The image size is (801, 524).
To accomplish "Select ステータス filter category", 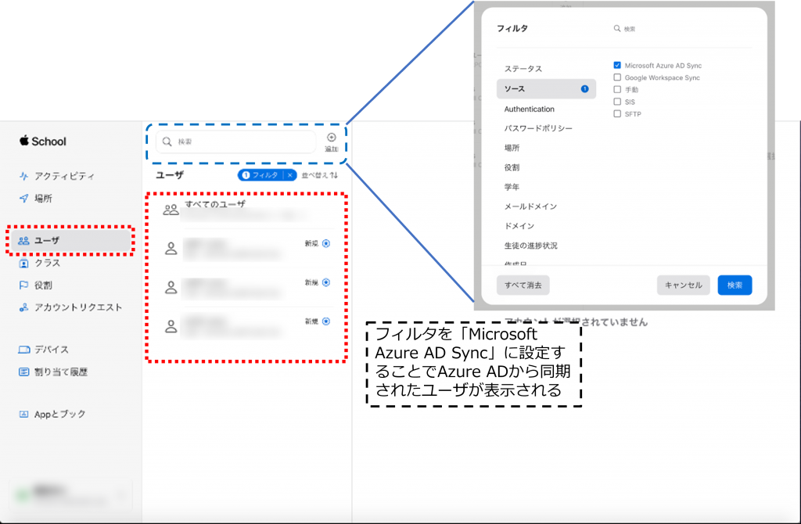I will tap(523, 69).
